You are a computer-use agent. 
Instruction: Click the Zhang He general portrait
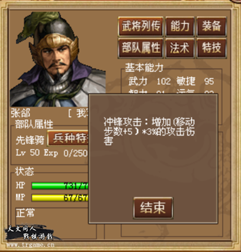58,59
